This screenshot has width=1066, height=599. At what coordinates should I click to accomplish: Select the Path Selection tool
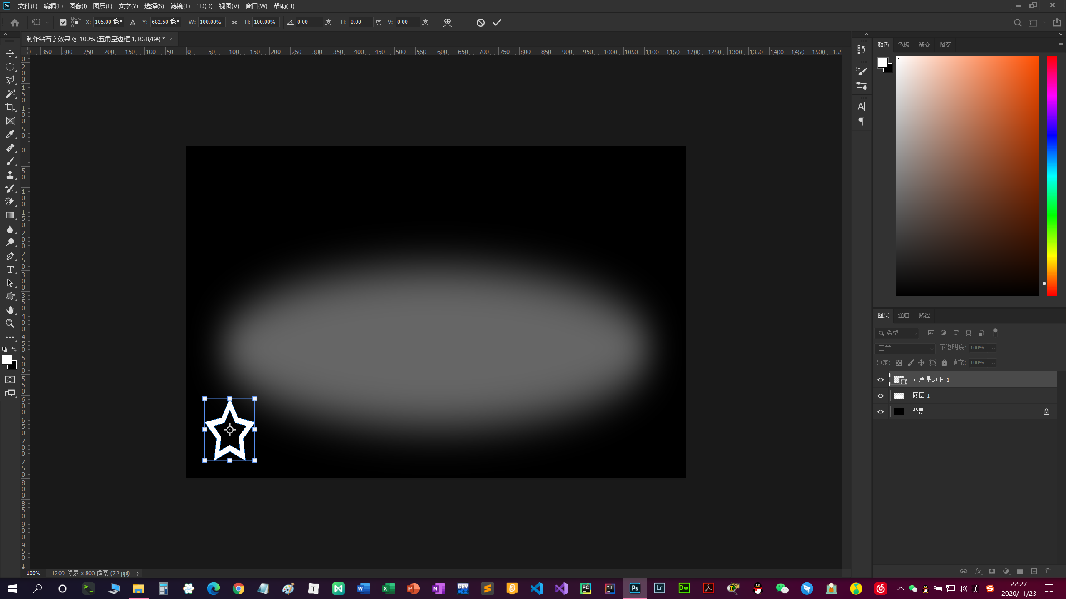pos(10,283)
